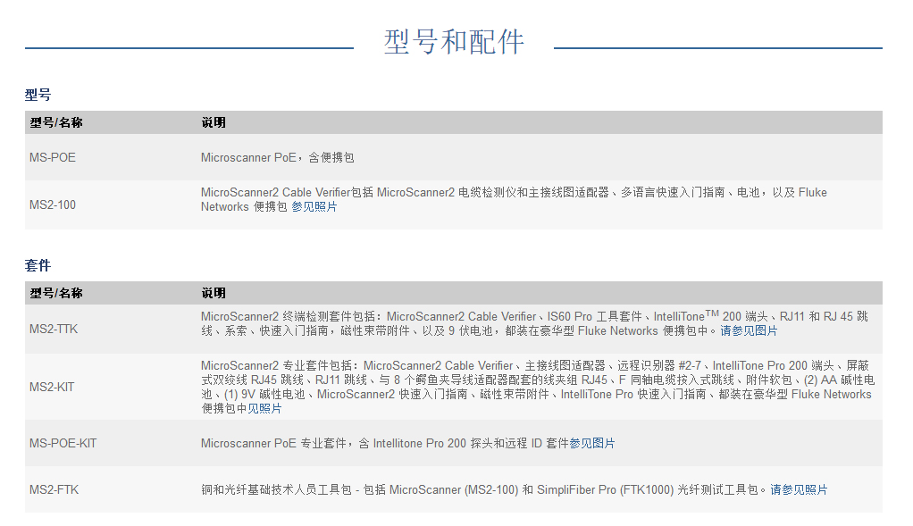Open 参见照片 link in MS2-100 row
The height and width of the screenshot is (526, 913).
point(314,207)
